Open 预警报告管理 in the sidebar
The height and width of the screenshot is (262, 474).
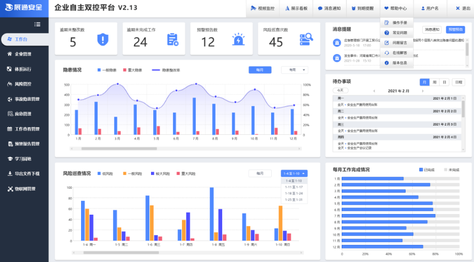(24, 144)
